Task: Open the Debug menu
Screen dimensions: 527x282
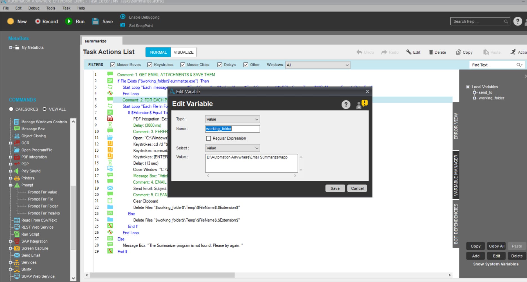Action: click(34, 8)
